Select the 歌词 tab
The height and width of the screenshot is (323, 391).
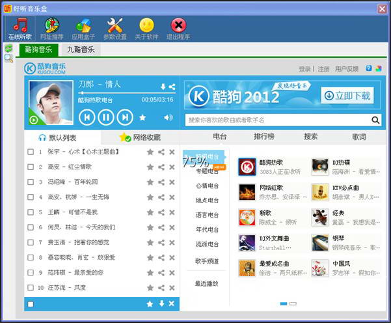pos(359,137)
